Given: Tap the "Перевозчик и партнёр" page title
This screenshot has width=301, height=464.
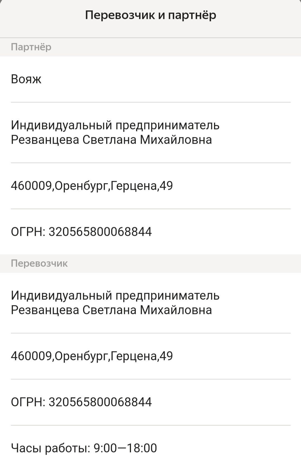Looking at the screenshot, I should click(x=151, y=15).
